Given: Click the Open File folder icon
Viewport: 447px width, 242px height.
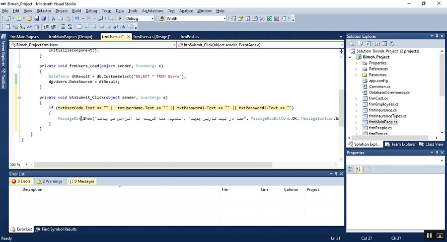Looking at the screenshot, I should [29, 18].
